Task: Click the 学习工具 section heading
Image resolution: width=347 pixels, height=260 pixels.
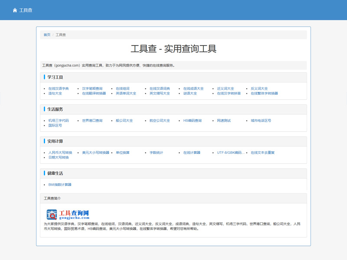Action: click(55, 77)
